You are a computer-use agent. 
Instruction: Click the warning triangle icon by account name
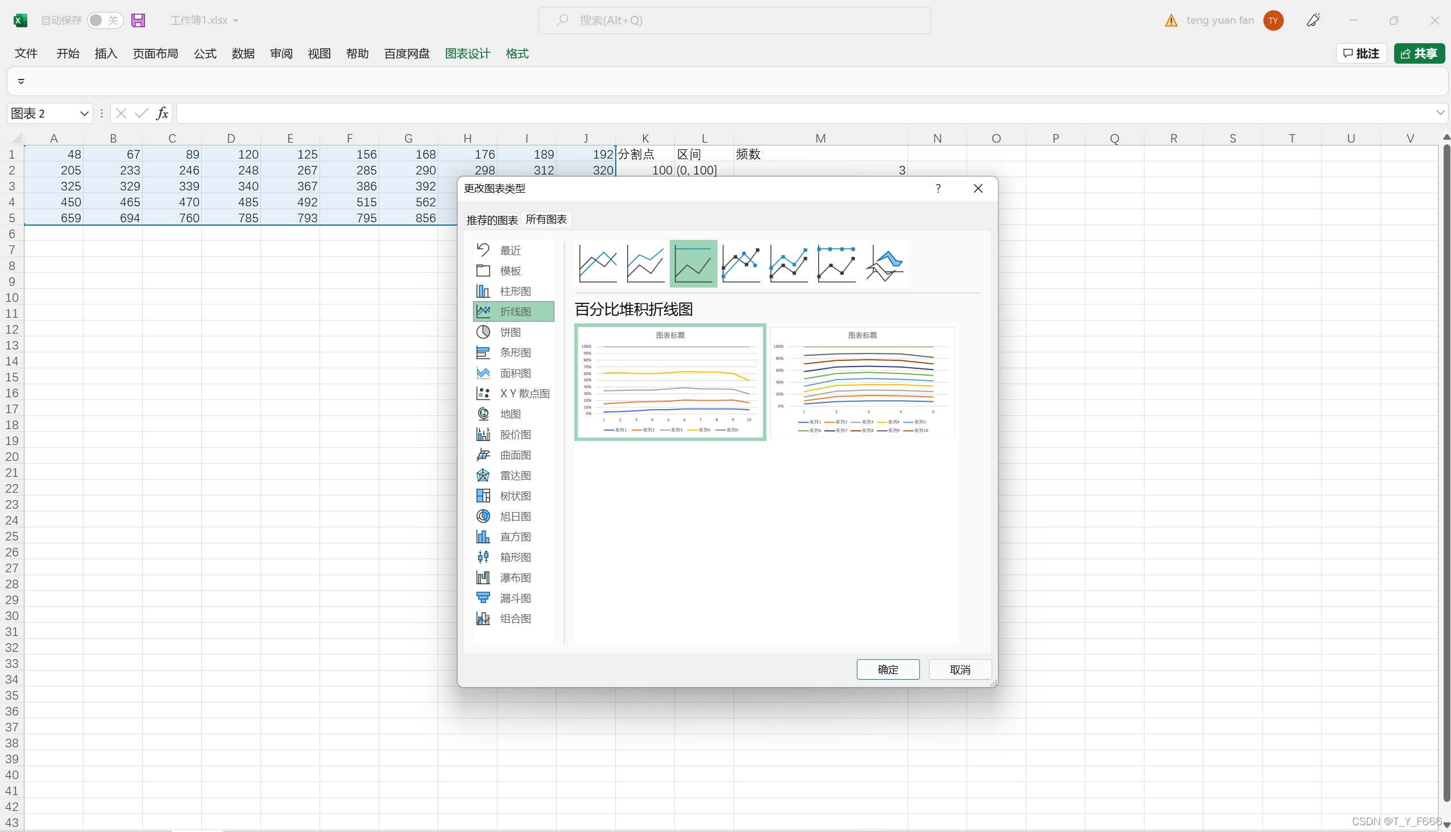pos(1171,20)
